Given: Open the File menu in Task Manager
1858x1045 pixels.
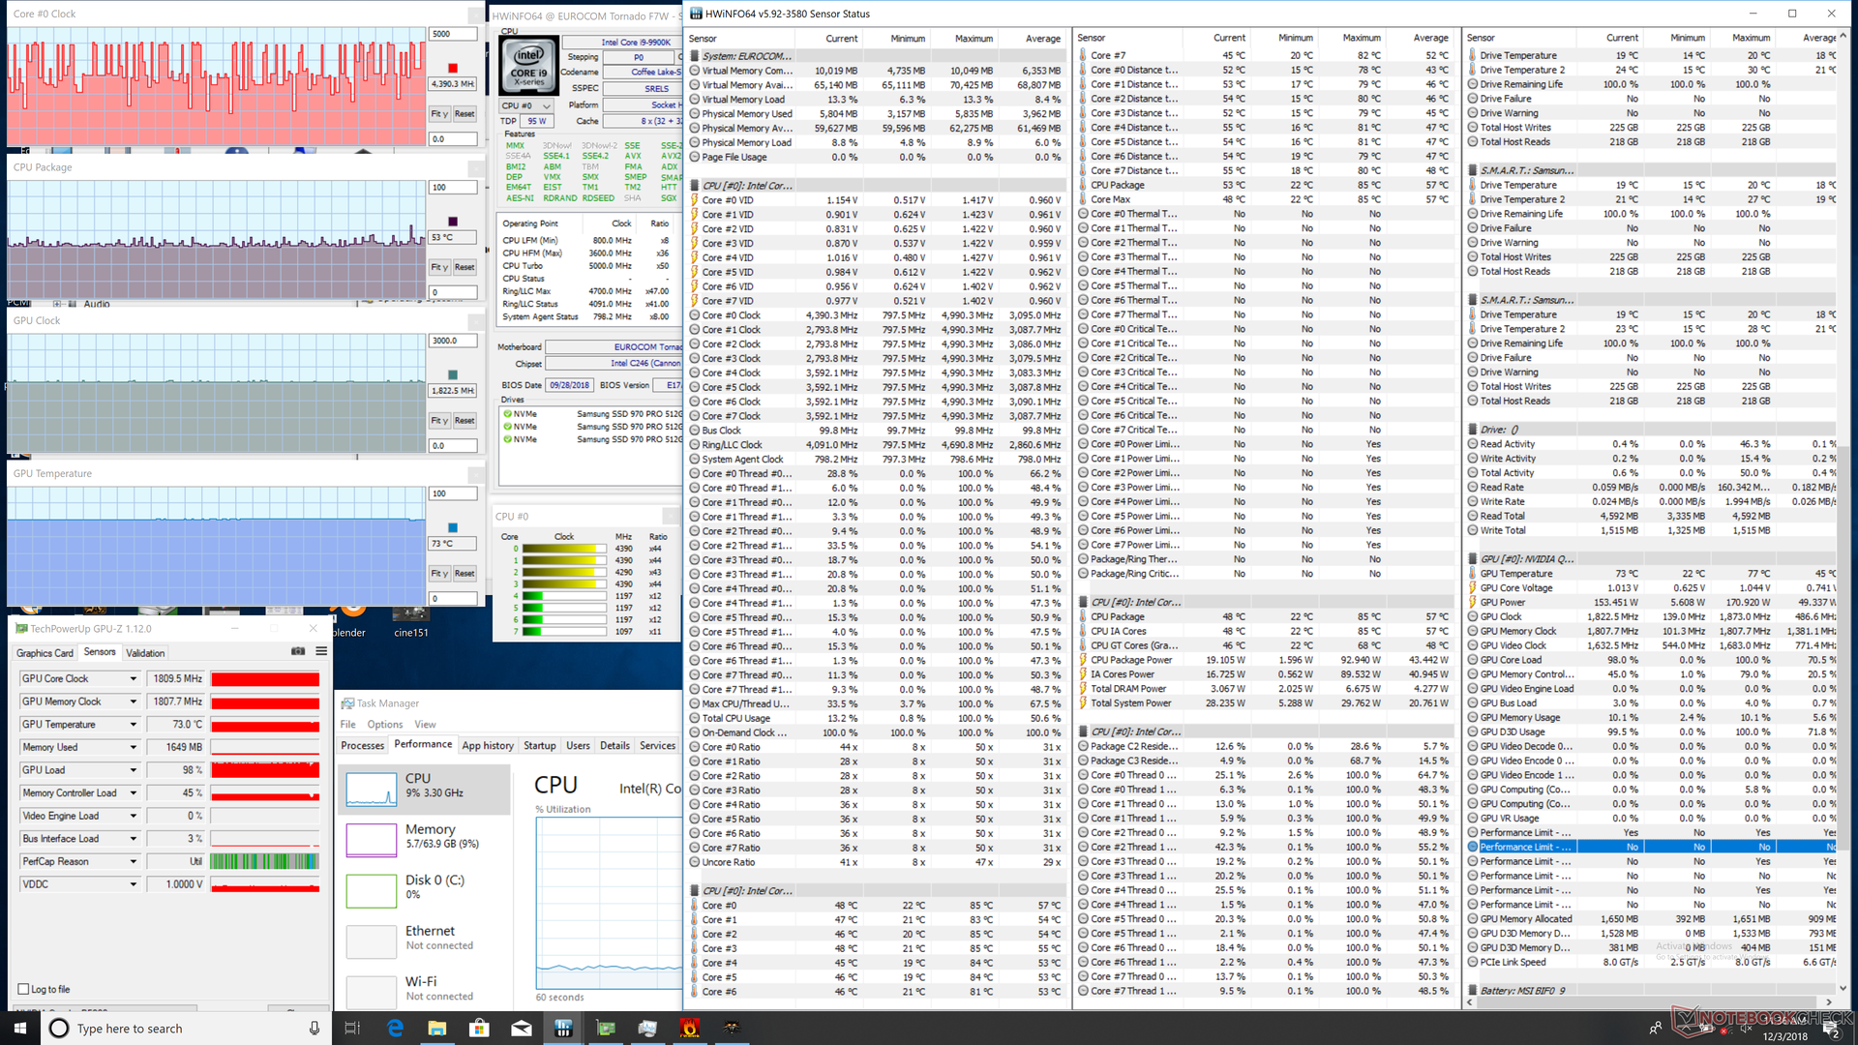Looking at the screenshot, I should click(348, 724).
